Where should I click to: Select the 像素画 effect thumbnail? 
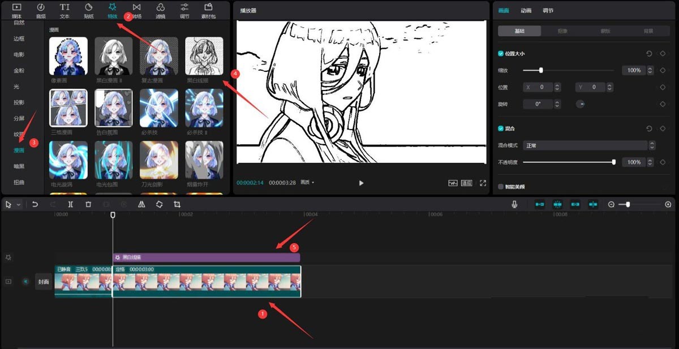[68, 56]
